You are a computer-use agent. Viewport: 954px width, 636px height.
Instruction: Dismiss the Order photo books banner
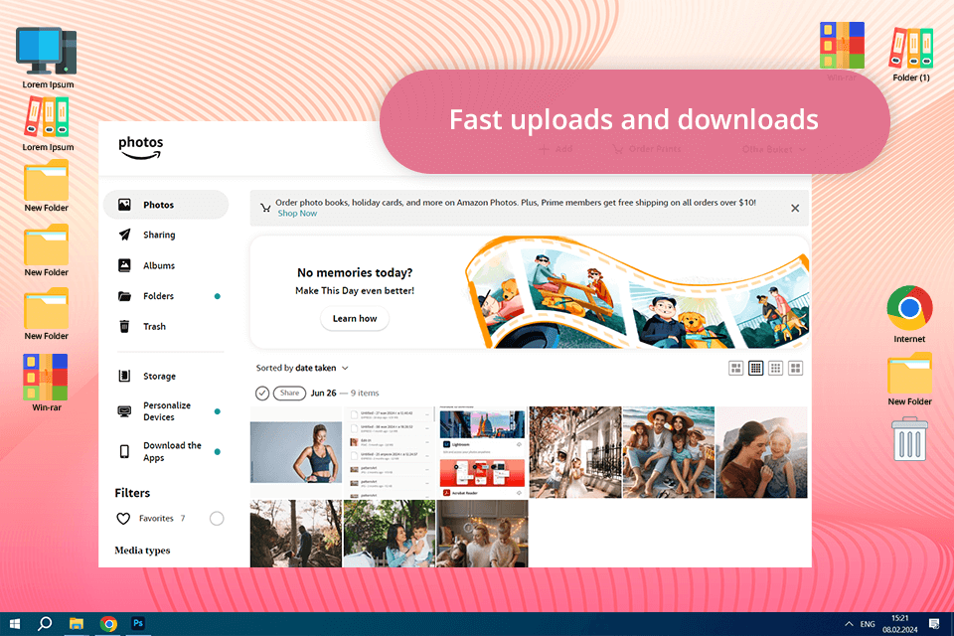795,208
